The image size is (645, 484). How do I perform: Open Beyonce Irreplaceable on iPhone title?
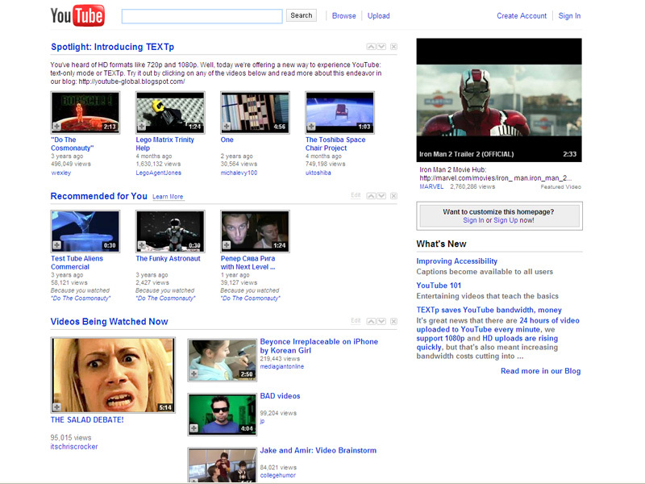[x=318, y=346]
